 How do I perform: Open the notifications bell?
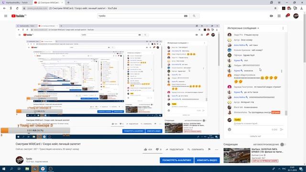[x=287, y=16]
